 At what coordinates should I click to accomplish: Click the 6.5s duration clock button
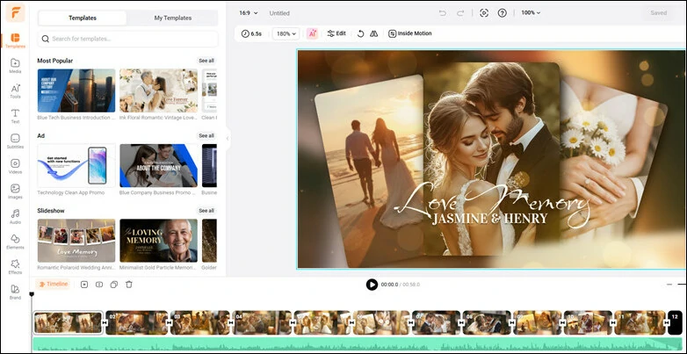click(x=251, y=33)
